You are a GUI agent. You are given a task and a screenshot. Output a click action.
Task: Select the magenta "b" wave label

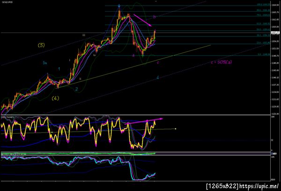(155, 17)
